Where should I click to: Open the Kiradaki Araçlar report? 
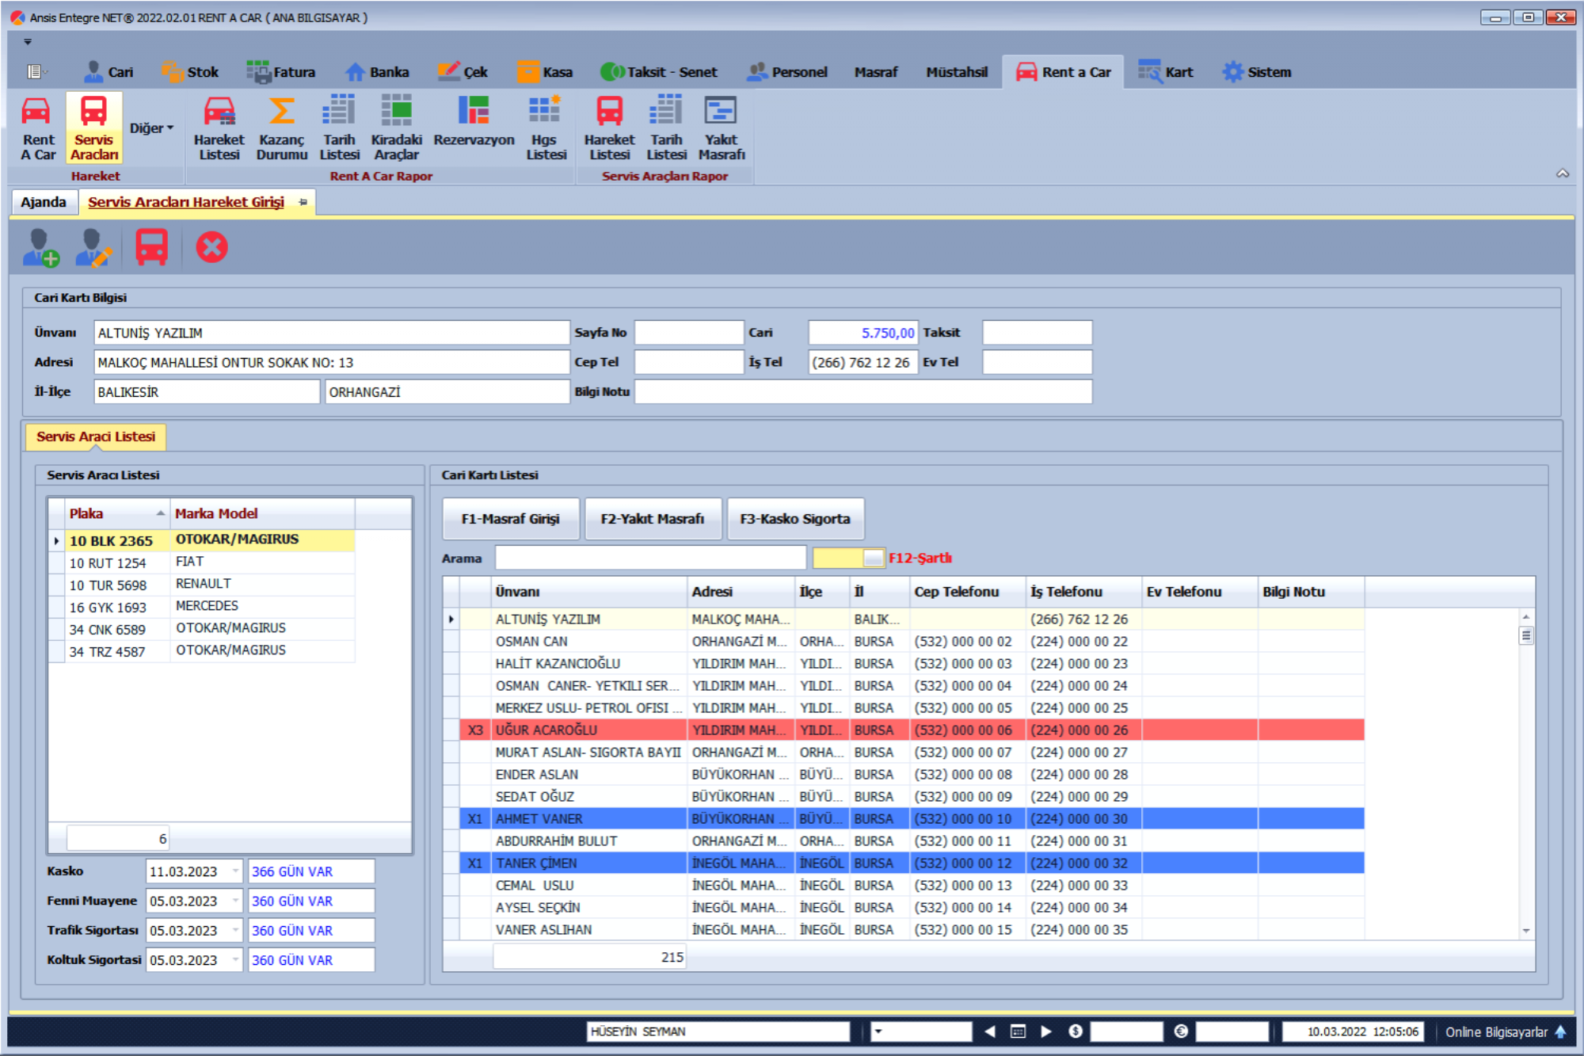[x=396, y=128]
